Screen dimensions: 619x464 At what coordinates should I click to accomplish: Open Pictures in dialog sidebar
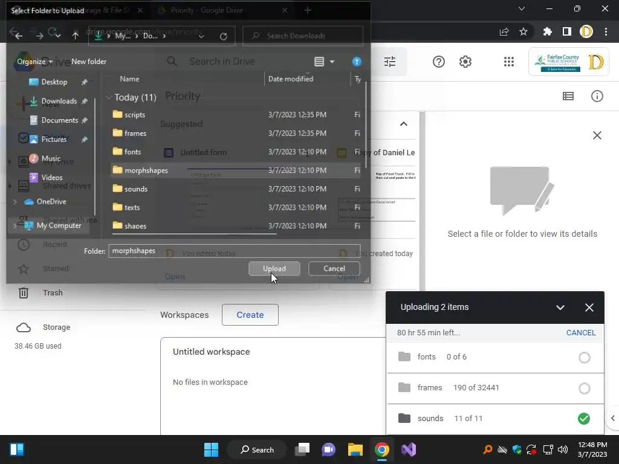pos(54,140)
